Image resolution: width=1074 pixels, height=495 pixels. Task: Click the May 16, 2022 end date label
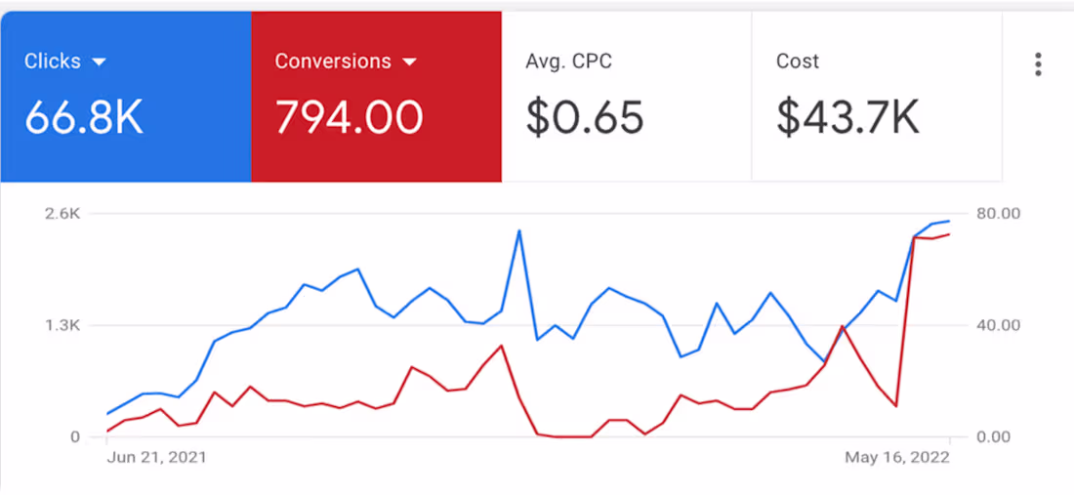897,457
